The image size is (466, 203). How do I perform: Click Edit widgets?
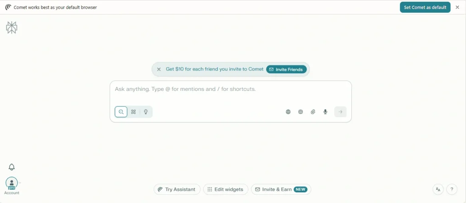[x=226, y=189]
